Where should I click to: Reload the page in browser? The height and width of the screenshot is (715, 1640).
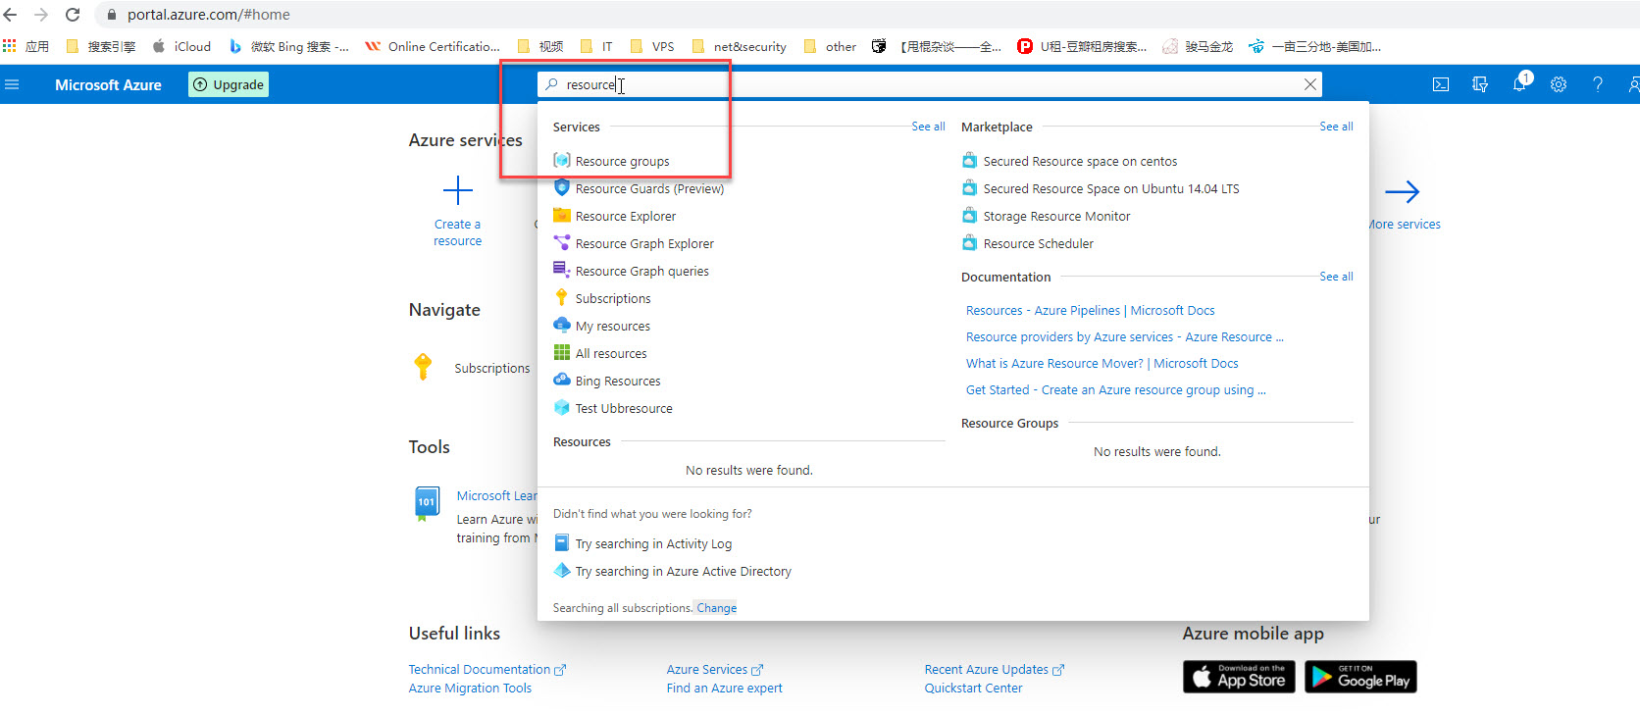pos(73,15)
